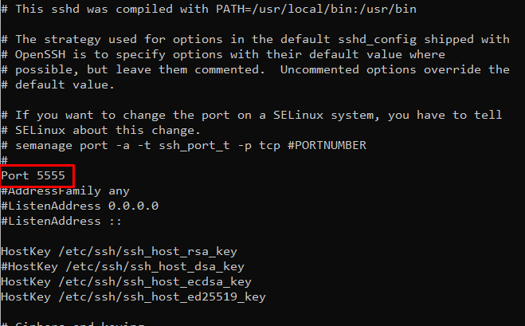Select the ssh_host_rsa_key HostKey line
Viewport: 525px width, 326px height.
click(119, 251)
